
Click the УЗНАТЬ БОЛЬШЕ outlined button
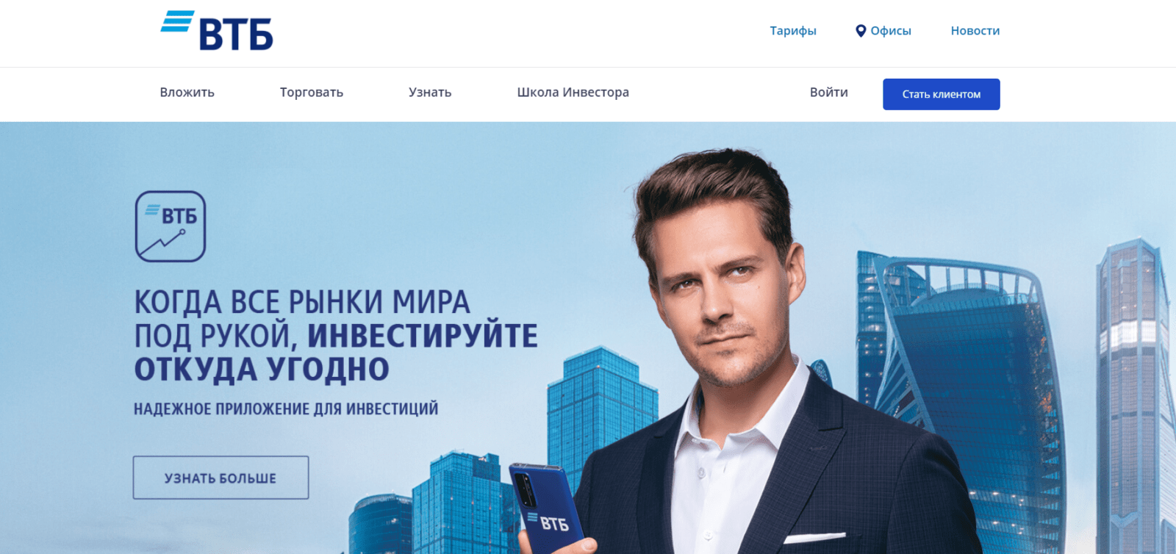220,478
